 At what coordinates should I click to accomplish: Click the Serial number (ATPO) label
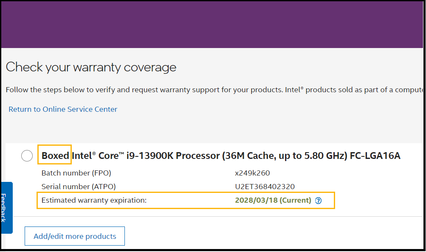(x=79, y=187)
